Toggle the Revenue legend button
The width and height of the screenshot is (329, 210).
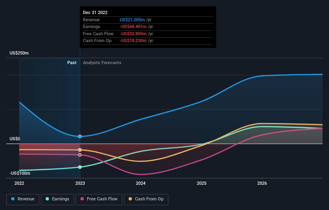23,199
